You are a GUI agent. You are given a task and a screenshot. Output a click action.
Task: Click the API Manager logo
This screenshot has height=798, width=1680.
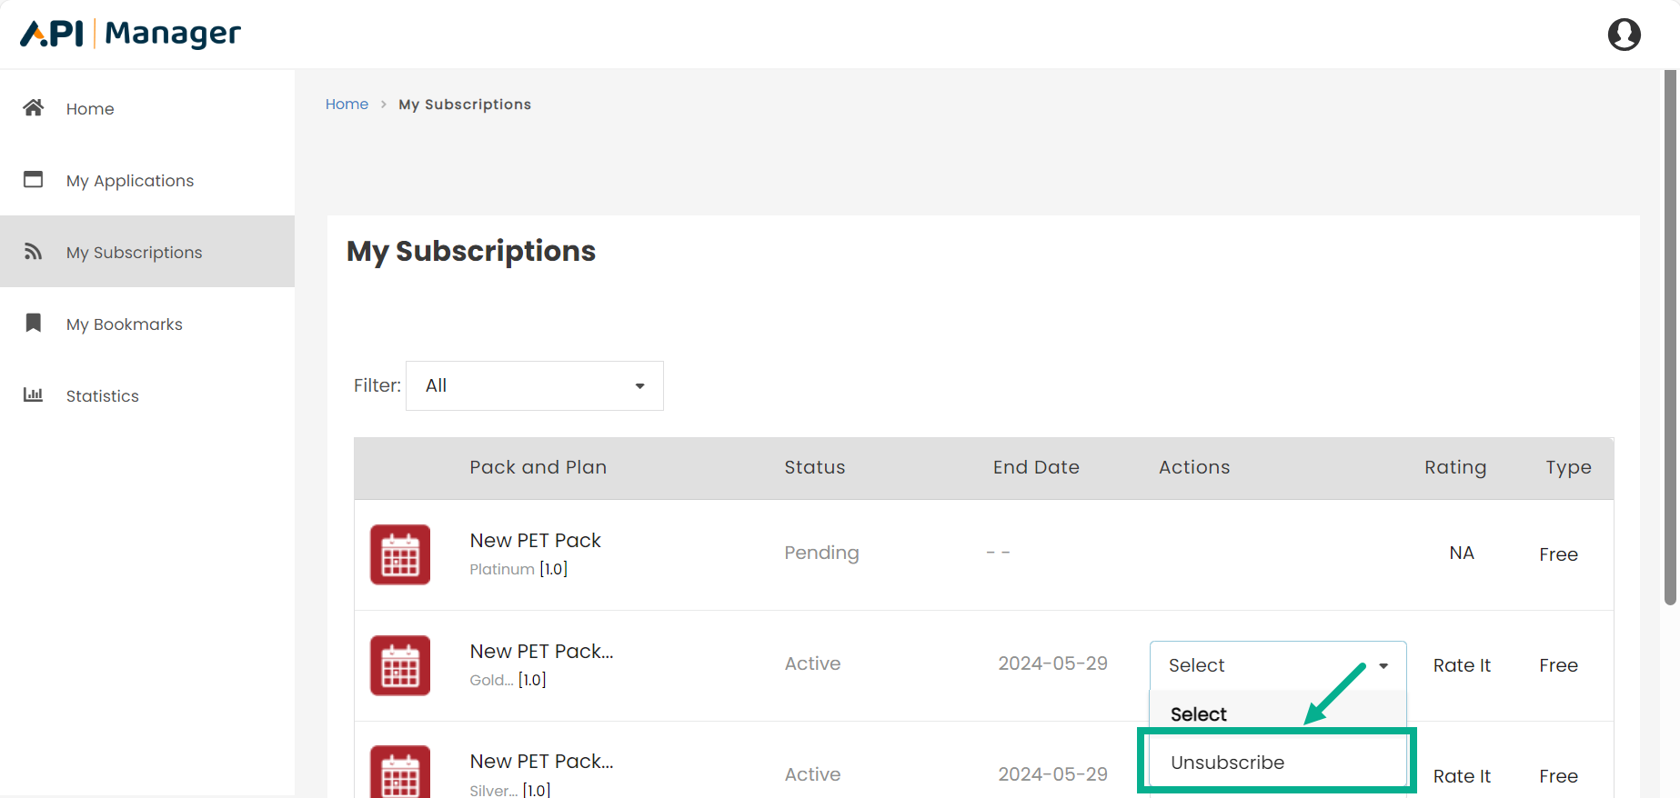tap(130, 34)
